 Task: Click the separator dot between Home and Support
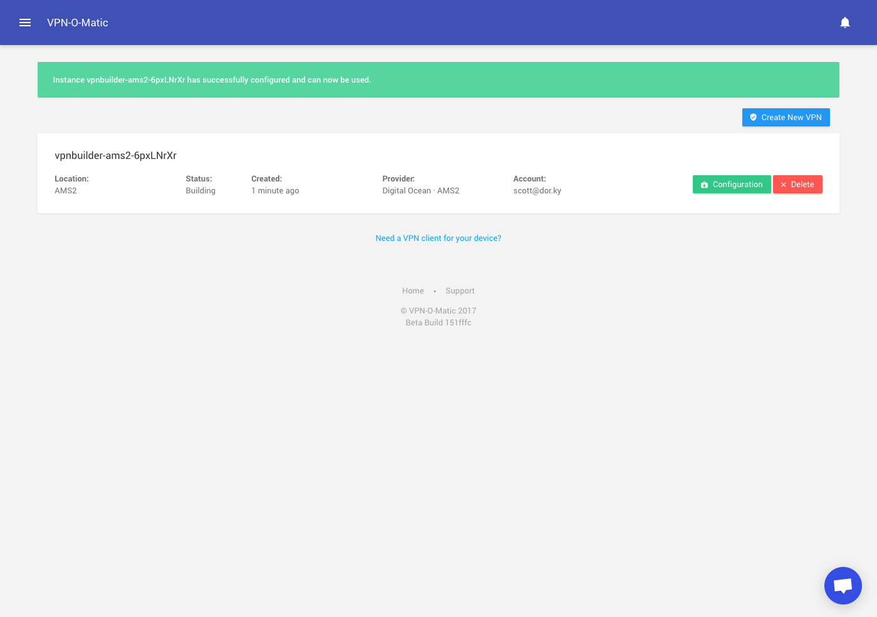point(435,291)
